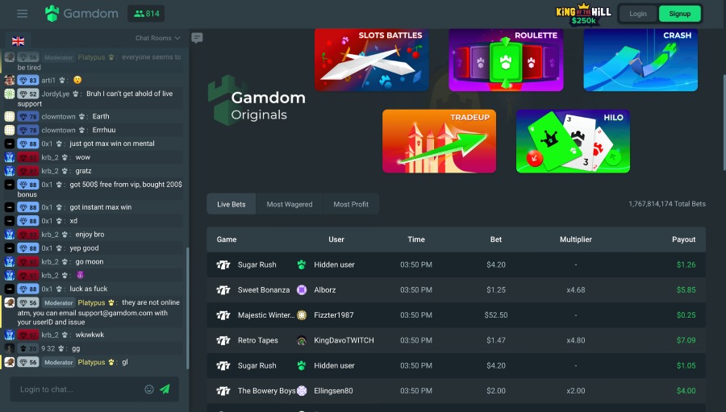Click the 'yep good' chat message
Viewport: 726px width, 412px height.
coord(84,248)
